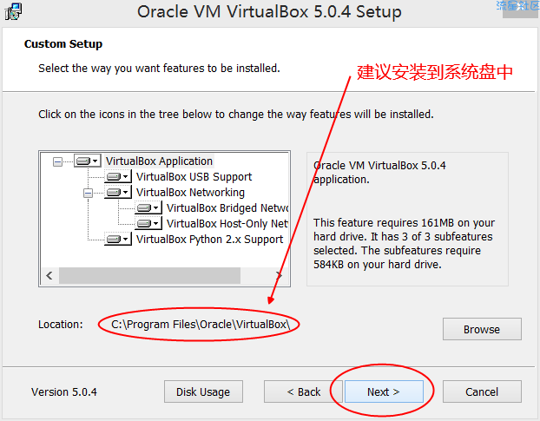Open Host-Only Networking drive icon dropdown
This screenshot has height=421, width=540.
[148, 223]
